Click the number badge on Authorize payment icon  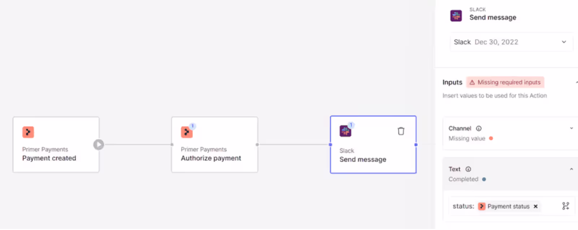click(x=193, y=126)
